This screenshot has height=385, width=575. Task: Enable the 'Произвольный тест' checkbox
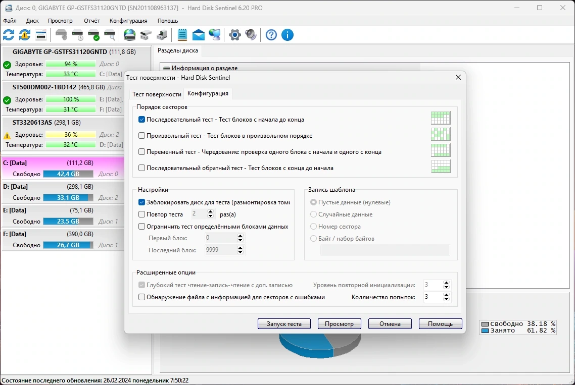tap(141, 136)
